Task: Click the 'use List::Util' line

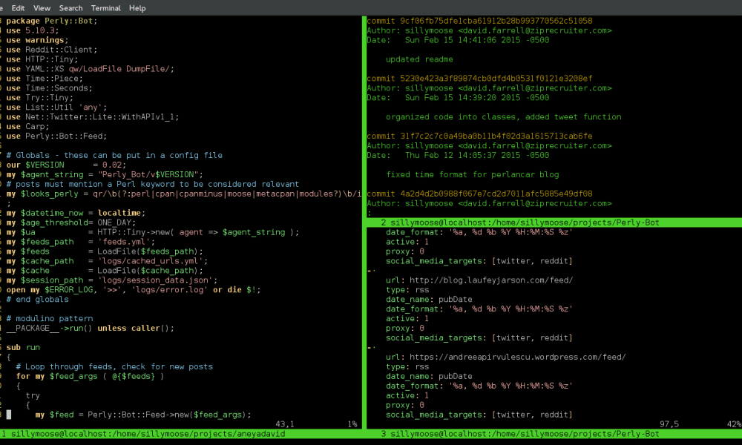Action: [x=56, y=108]
